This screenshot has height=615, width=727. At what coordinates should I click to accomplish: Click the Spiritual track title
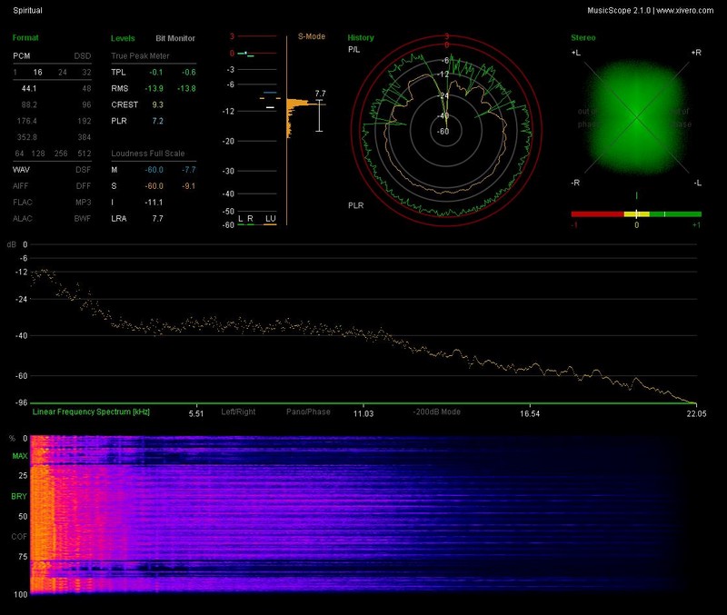pyautogui.click(x=27, y=10)
